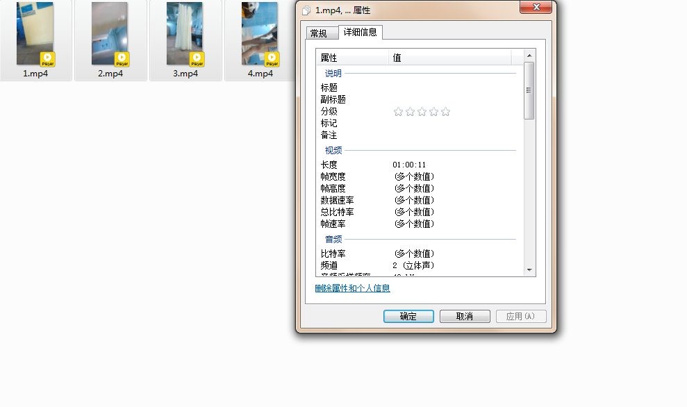Click the 值 column header

tap(449, 58)
